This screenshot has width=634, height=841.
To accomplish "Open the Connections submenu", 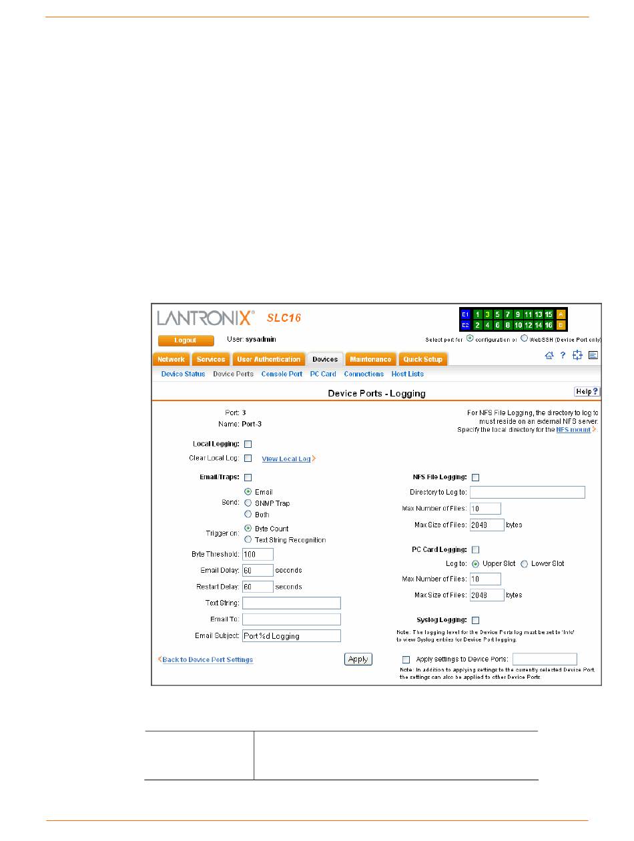I will point(364,374).
